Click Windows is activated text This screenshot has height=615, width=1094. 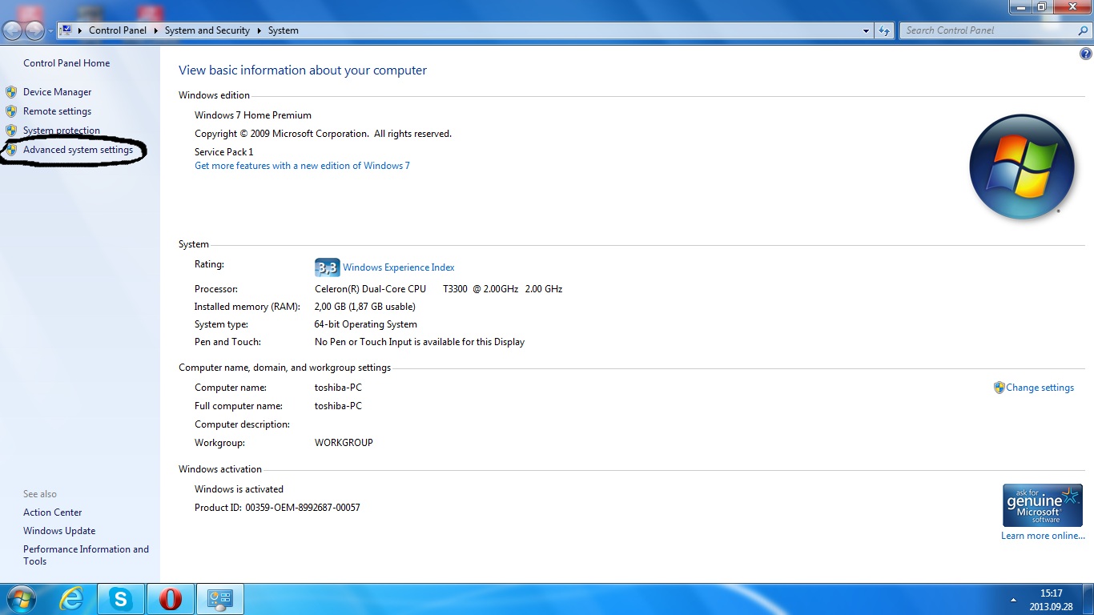(239, 489)
